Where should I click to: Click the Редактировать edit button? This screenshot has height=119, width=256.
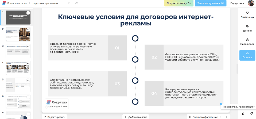[54, 117]
